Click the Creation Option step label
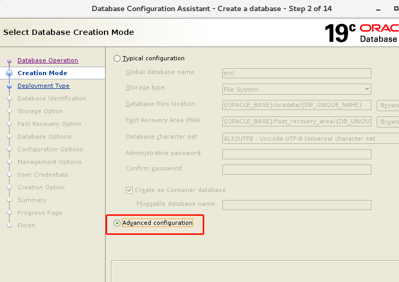 coord(41,187)
